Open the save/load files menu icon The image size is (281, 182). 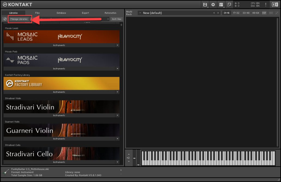[205, 5]
